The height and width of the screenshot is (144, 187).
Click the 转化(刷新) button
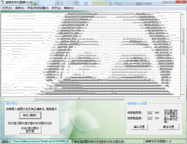pos(30,115)
